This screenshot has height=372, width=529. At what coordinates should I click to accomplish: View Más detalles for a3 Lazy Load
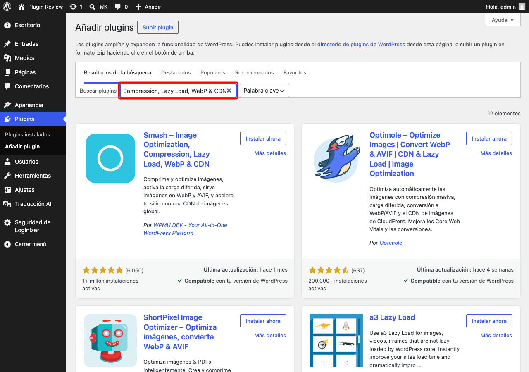pyautogui.click(x=496, y=336)
